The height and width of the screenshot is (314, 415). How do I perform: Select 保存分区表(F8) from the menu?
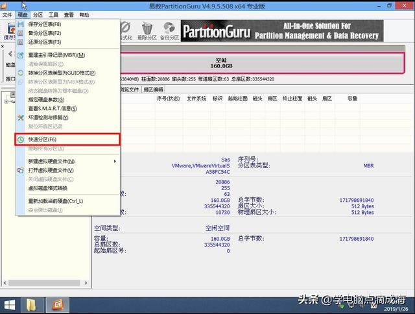68,25
